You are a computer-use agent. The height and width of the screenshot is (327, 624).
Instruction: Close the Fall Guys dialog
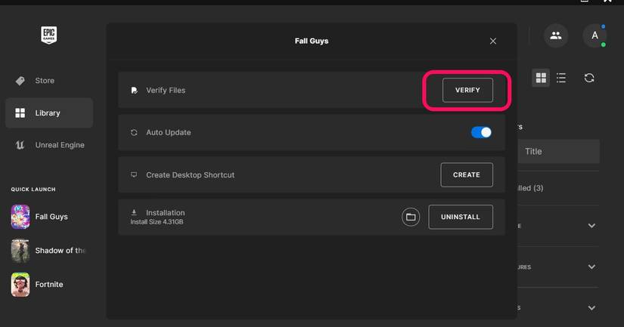coord(493,41)
